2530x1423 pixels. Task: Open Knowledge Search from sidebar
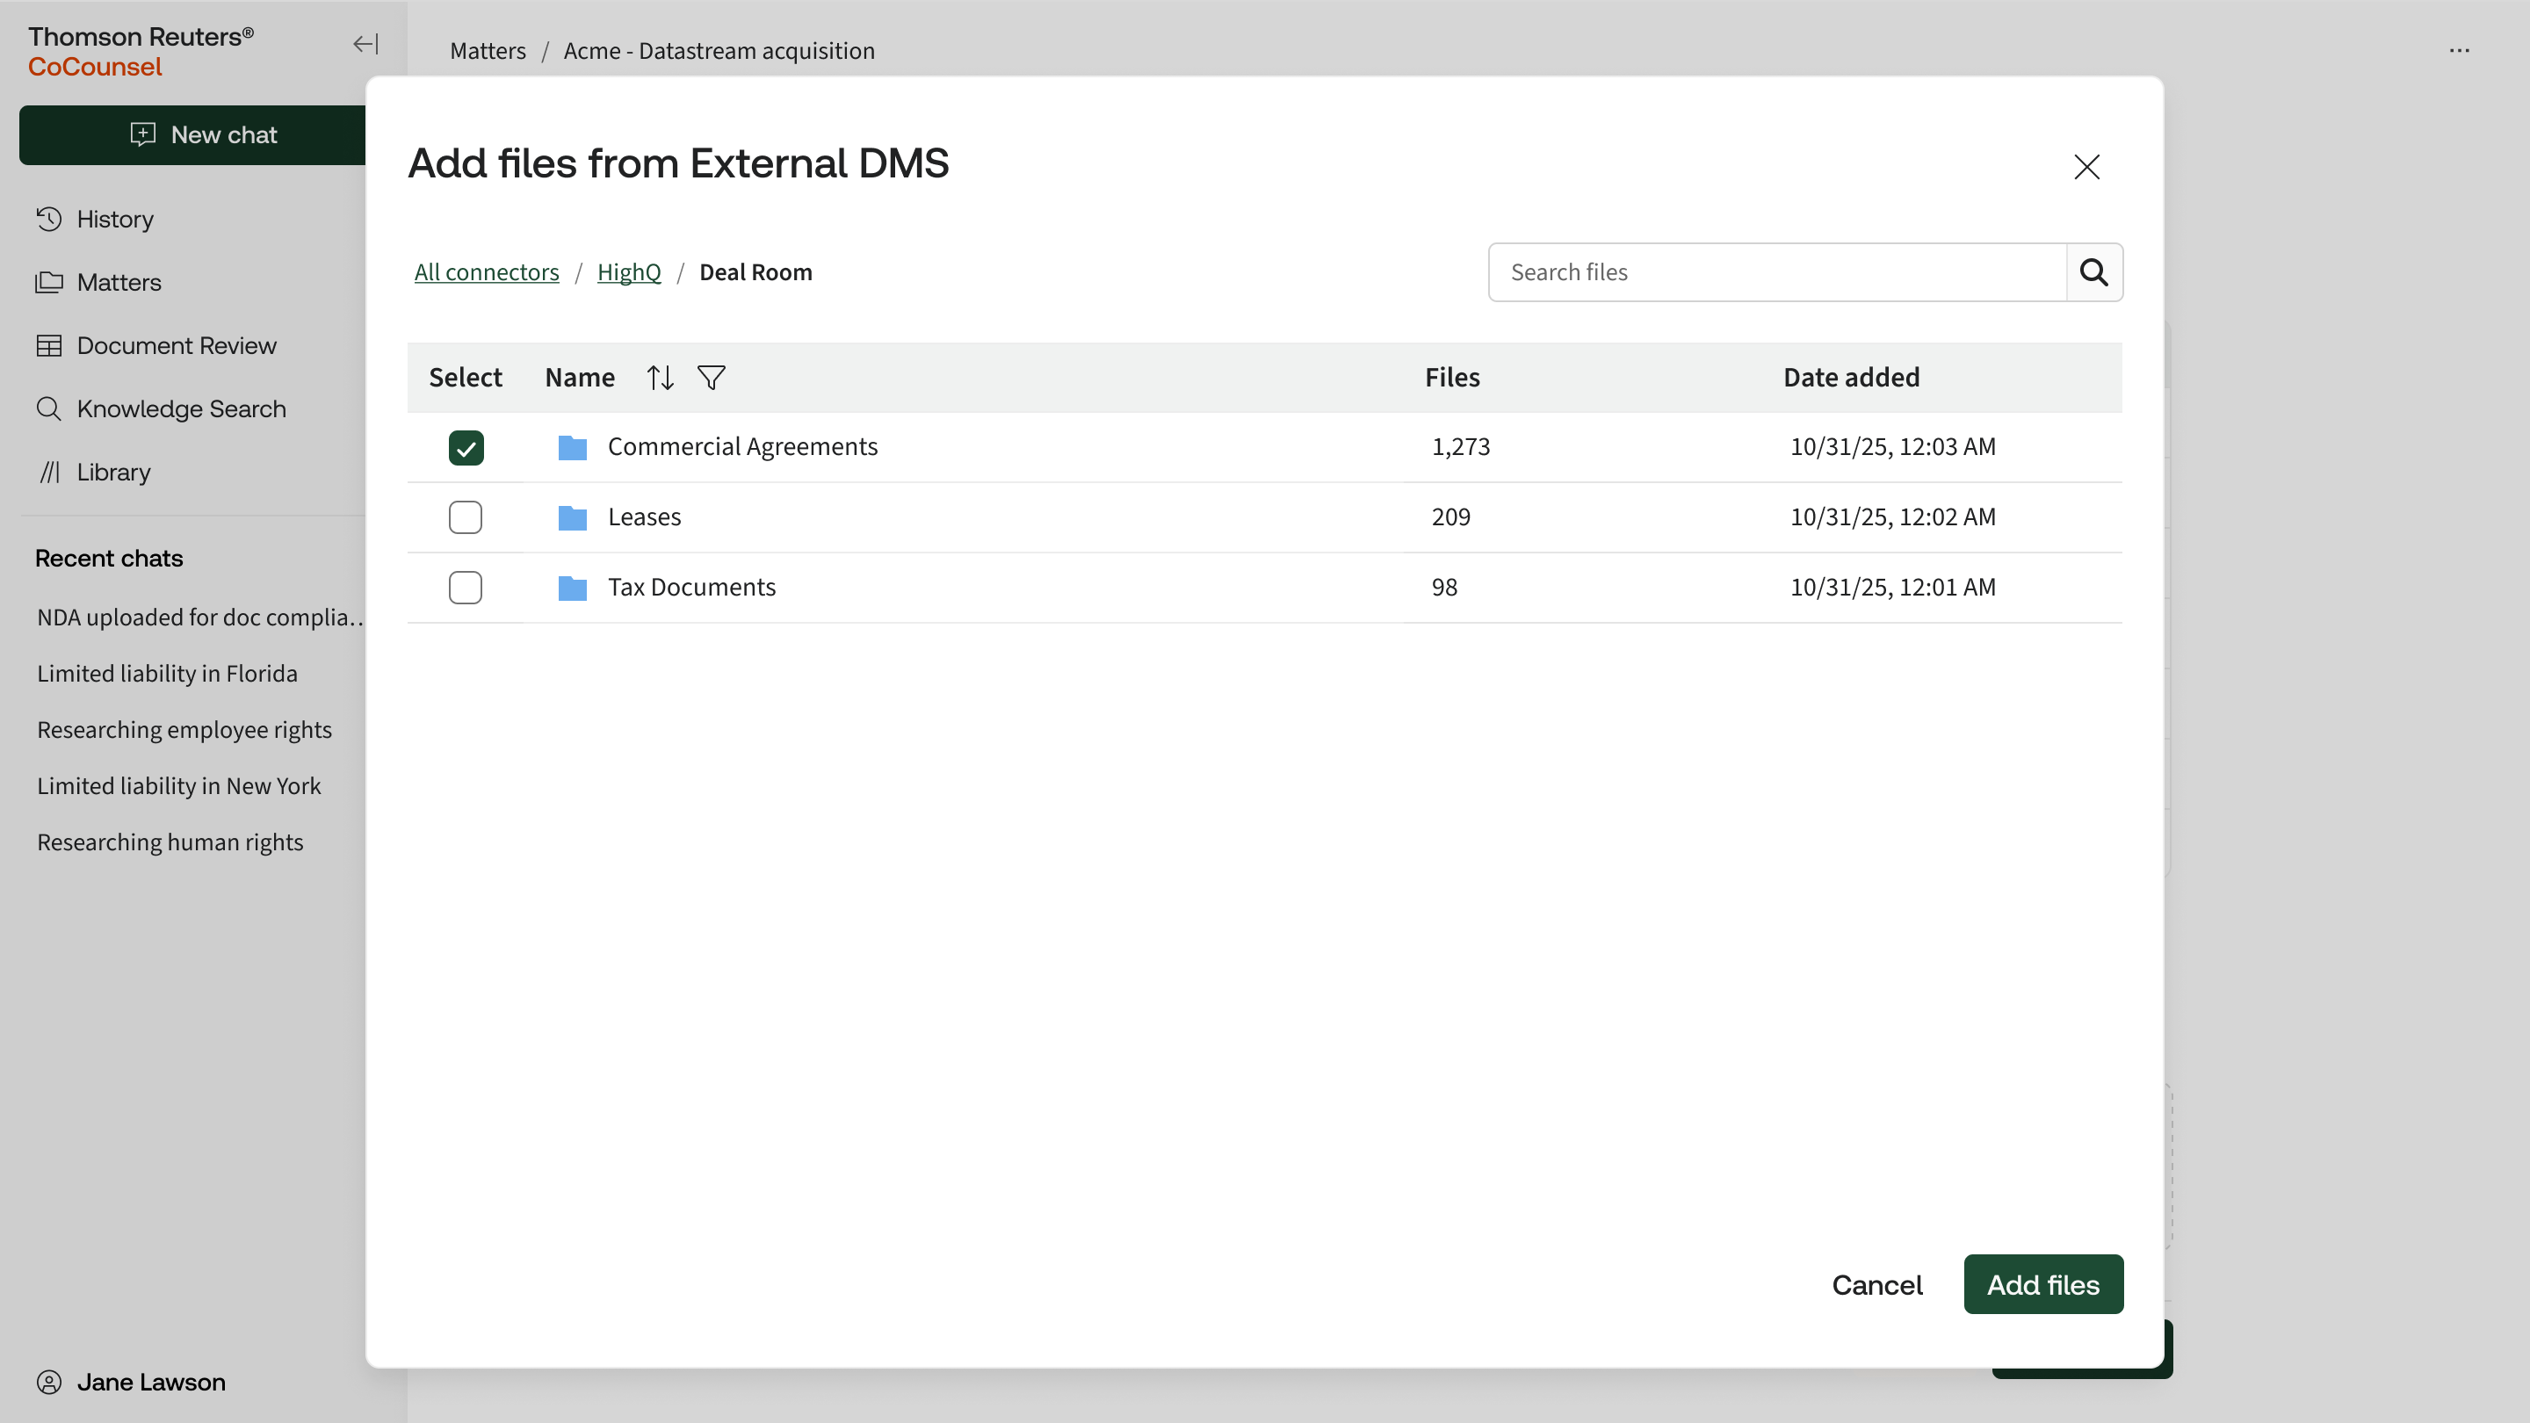[181, 408]
